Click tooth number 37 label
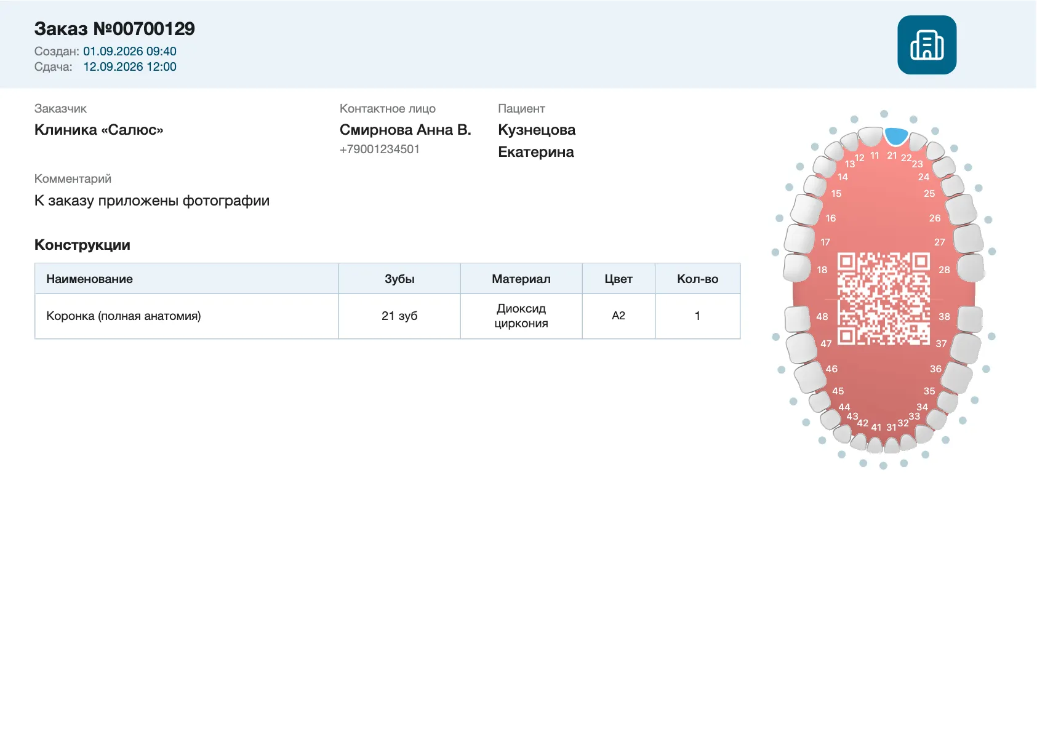Screen dimensions: 1037x734 (x=942, y=344)
